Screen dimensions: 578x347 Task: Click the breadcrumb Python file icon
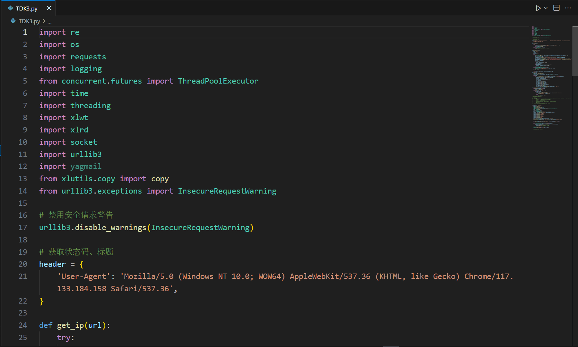pyautogui.click(x=13, y=21)
